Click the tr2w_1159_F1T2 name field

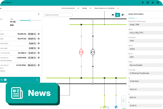pos(146,33)
